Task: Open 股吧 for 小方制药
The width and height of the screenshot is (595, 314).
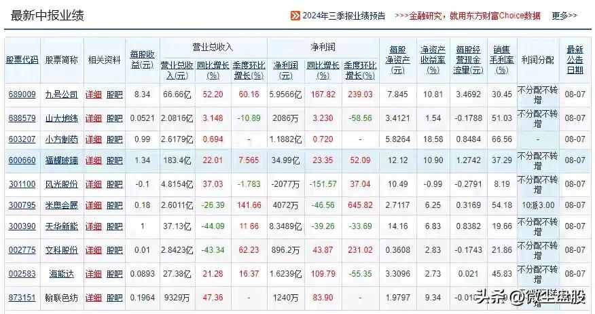Action: pyautogui.click(x=115, y=139)
